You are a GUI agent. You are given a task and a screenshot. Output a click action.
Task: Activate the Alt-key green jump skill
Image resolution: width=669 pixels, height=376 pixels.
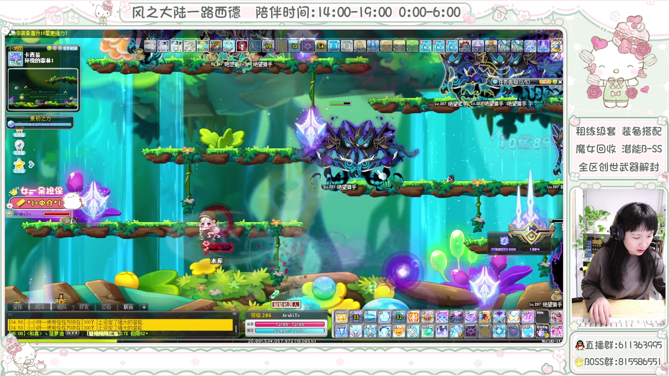[427, 331]
